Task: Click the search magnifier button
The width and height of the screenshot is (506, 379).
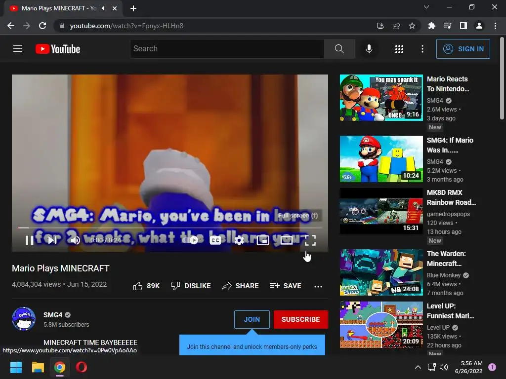Action: pyautogui.click(x=339, y=49)
